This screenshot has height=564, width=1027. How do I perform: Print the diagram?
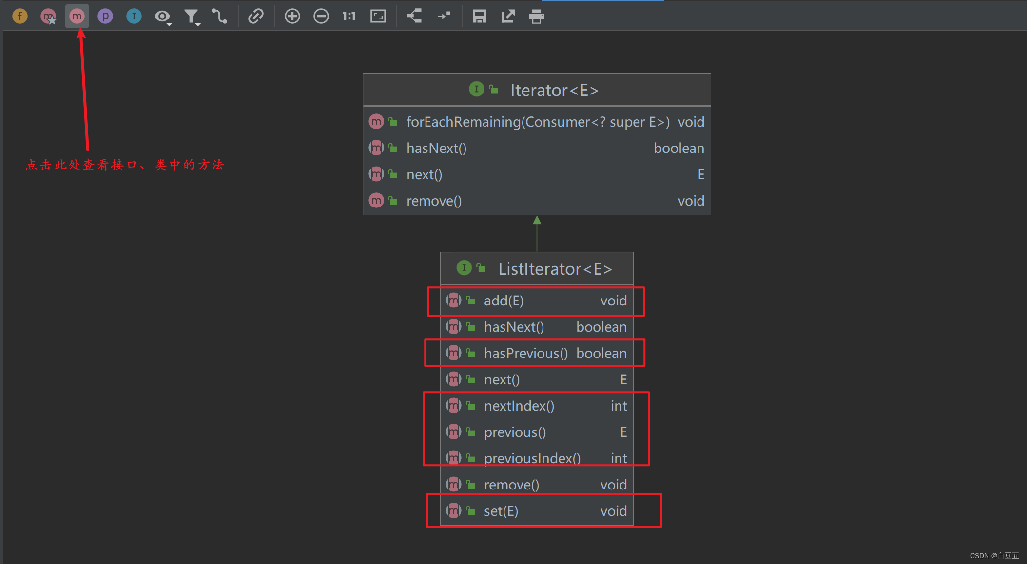coord(537,17)
